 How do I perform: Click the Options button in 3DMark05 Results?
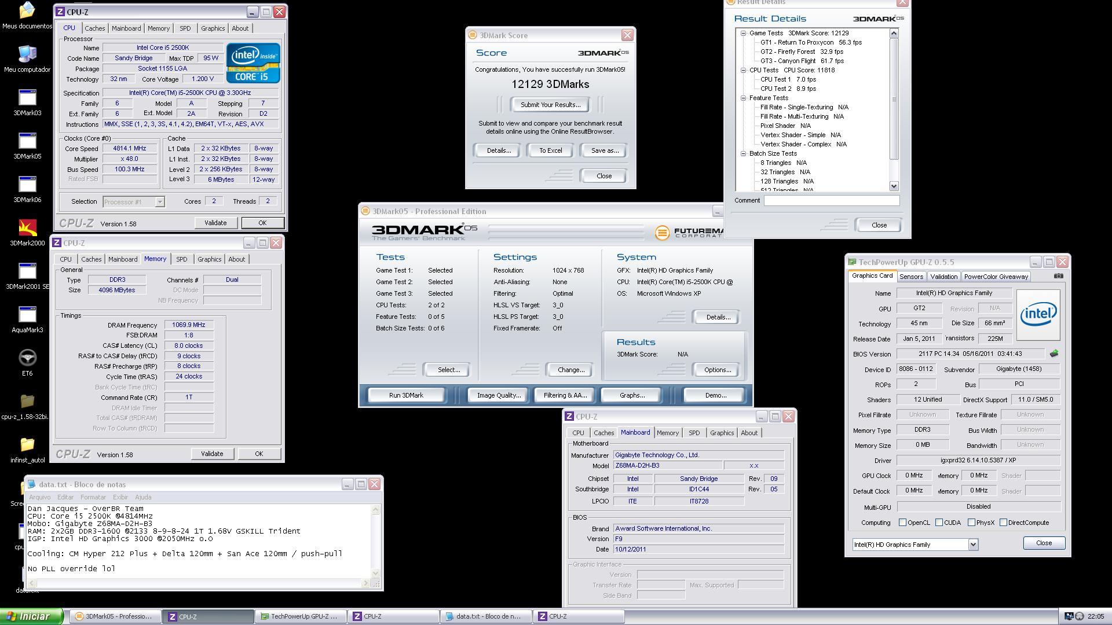point(717,370)
